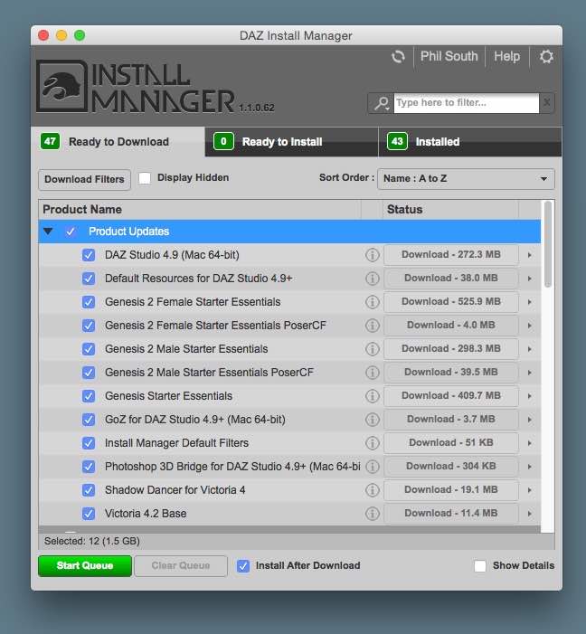
Task: Click info icon for GoZ for DAZ Studio 4.9+
Action: pos(372,420)
